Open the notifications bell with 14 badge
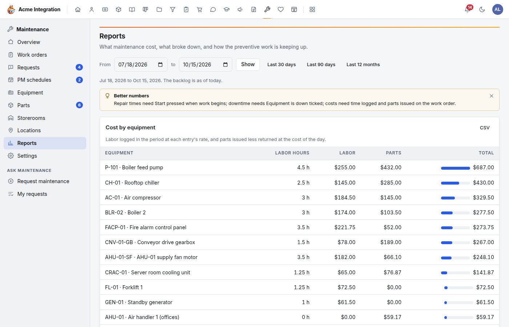509x327 pixels. point(468,9)
